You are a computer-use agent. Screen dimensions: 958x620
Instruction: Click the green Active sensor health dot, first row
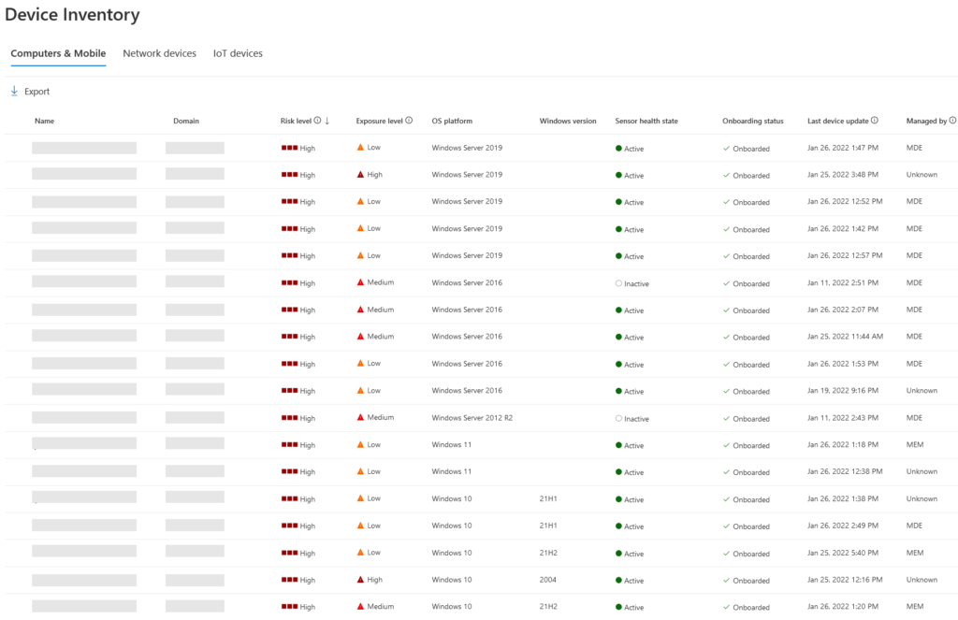pyautogui.click(x=617, y=148)
